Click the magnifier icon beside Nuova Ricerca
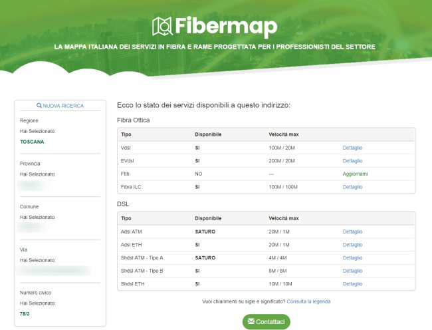 [40, 106]
